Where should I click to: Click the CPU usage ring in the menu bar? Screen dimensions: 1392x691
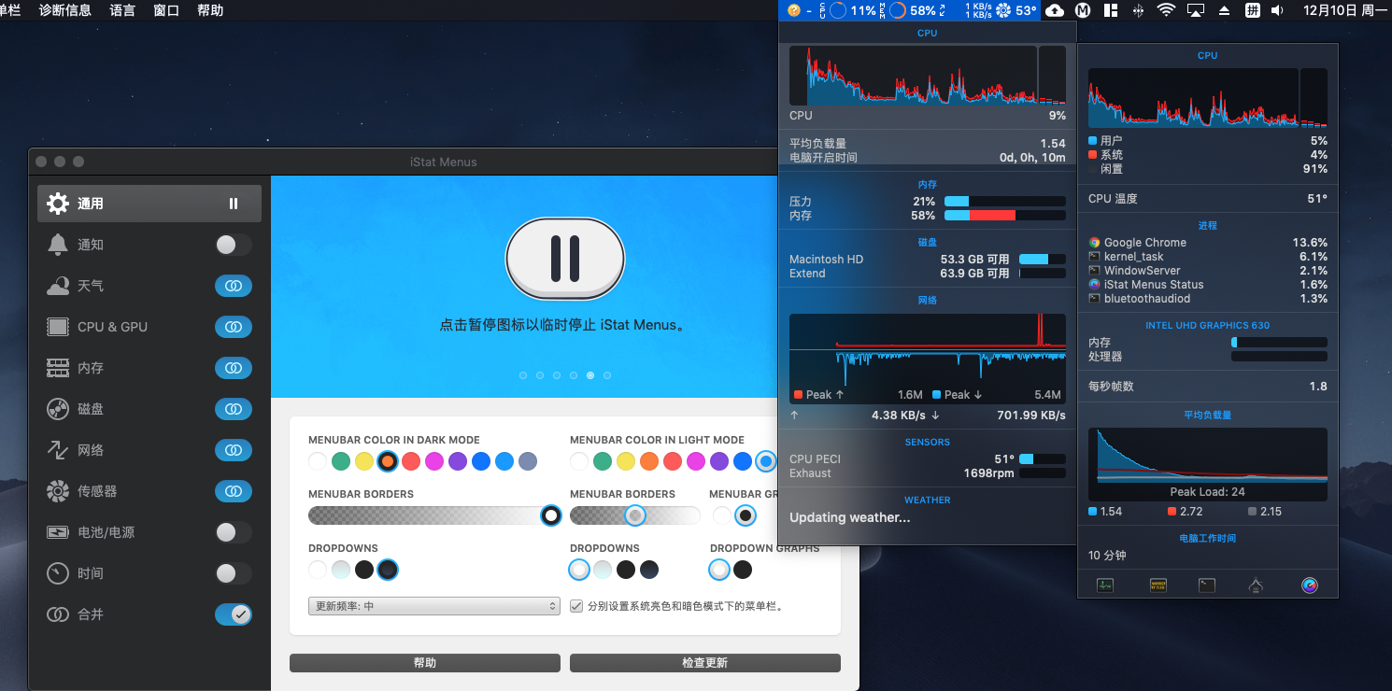[839, 10]
